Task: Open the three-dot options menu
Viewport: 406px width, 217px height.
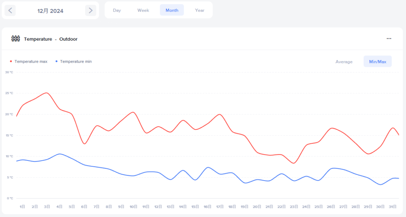Action: (389, 39)
